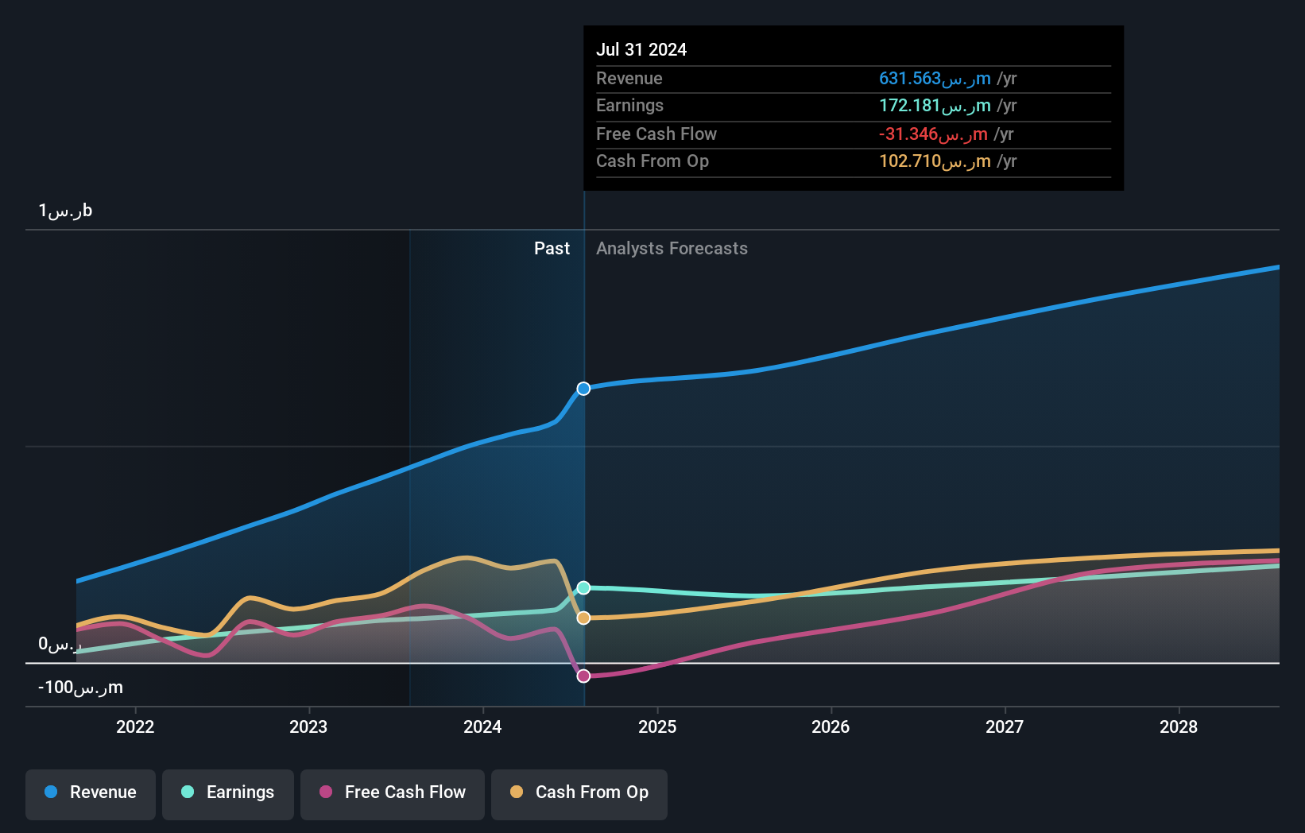1305x833 pixels.
Task: Click the Revenue value in the tooltip
Action: coord(935,78)
